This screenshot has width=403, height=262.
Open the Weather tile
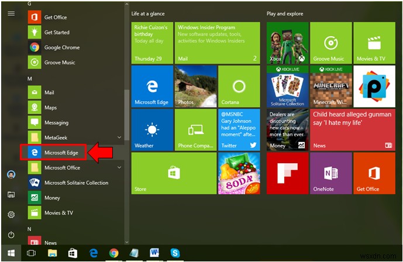[152, 130]
